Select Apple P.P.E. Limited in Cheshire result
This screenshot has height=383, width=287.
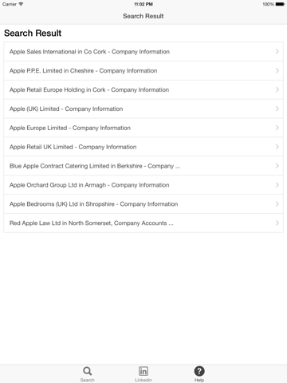(143, 70)
